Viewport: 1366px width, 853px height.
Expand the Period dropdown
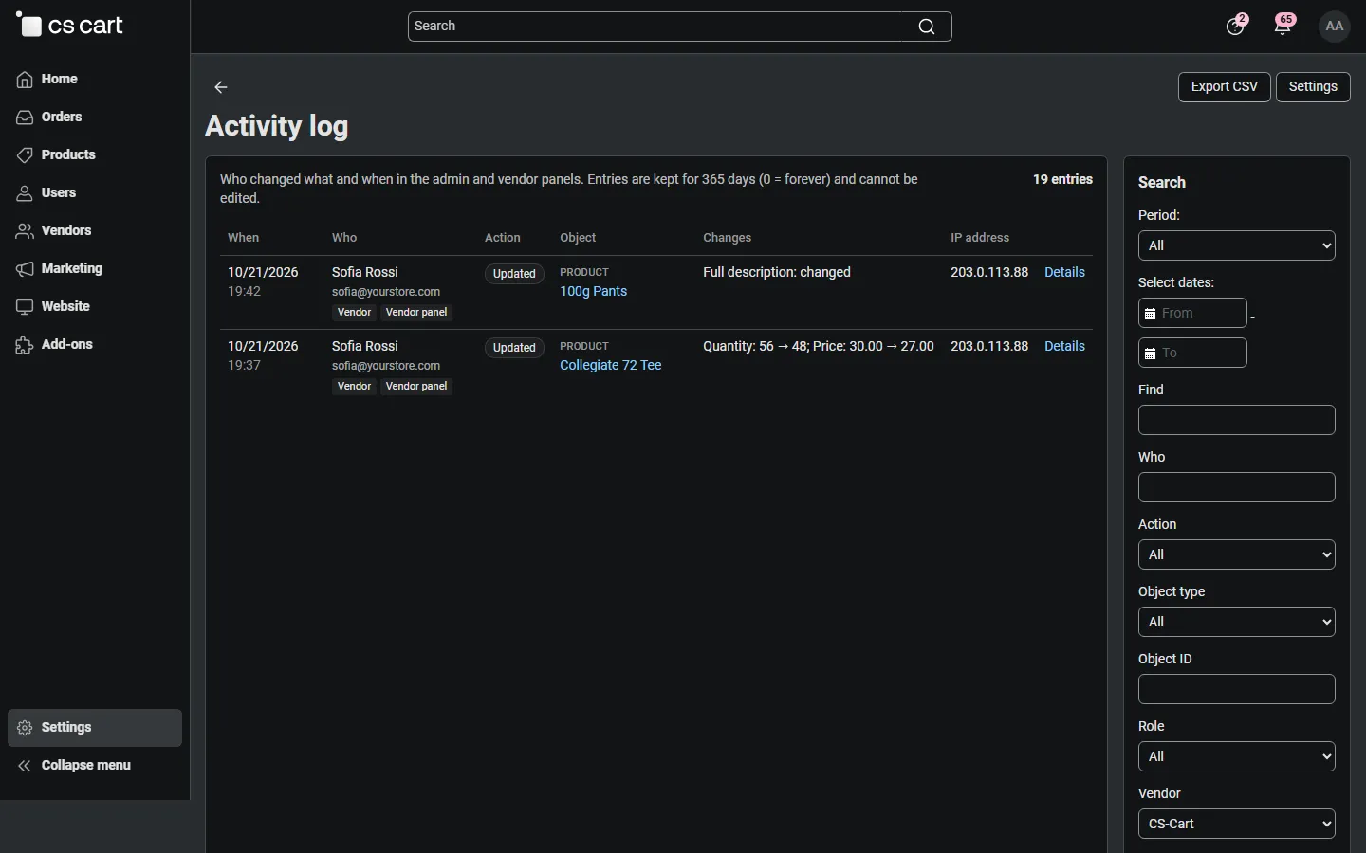tap(1237, 245)
